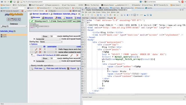The width and height of the screenshot is (186, 105).
Task: Click Komodo Paste icon
Action: [x=110, y=15]
